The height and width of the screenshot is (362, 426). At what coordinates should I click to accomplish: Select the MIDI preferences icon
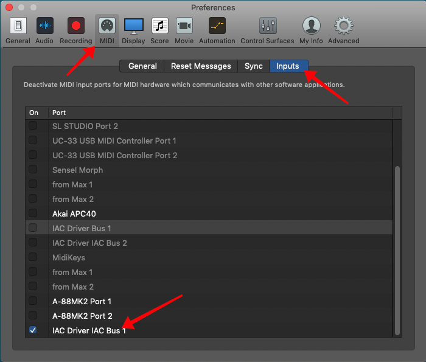[107, 26]
